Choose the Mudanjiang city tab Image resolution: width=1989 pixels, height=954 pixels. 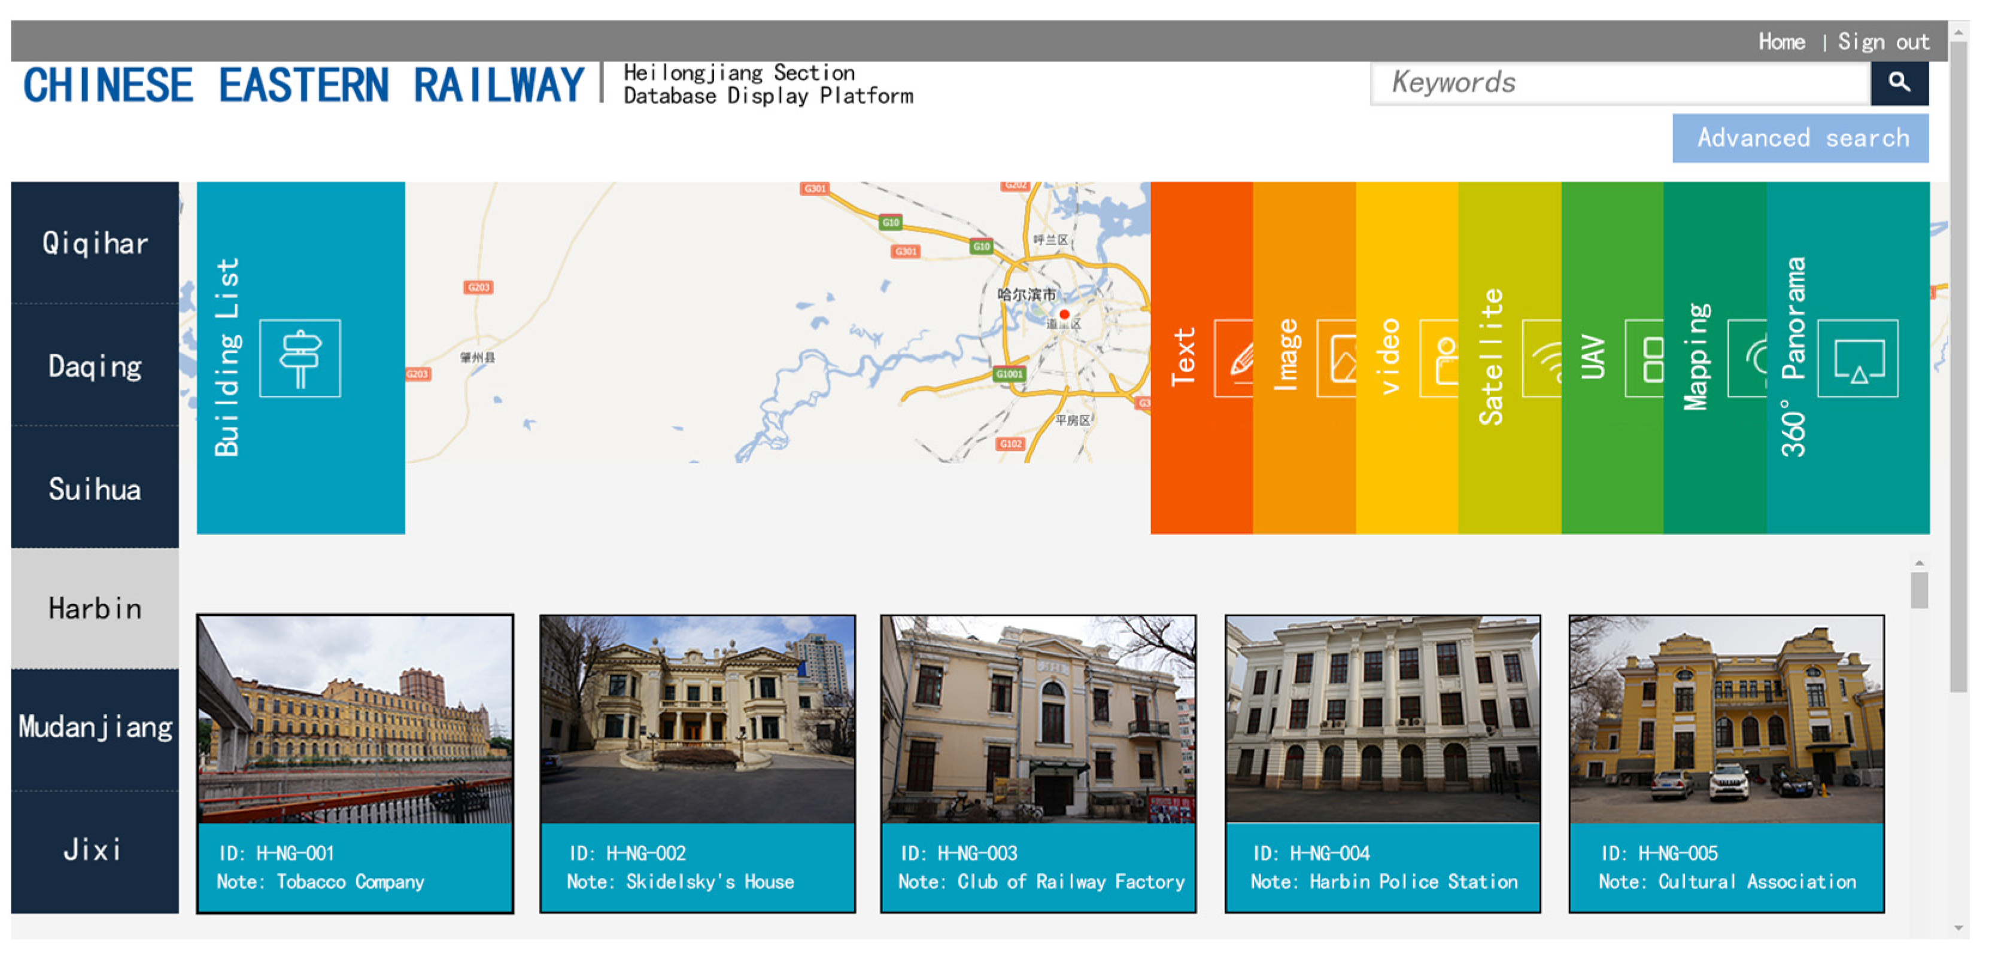click(x=95, y=727)
